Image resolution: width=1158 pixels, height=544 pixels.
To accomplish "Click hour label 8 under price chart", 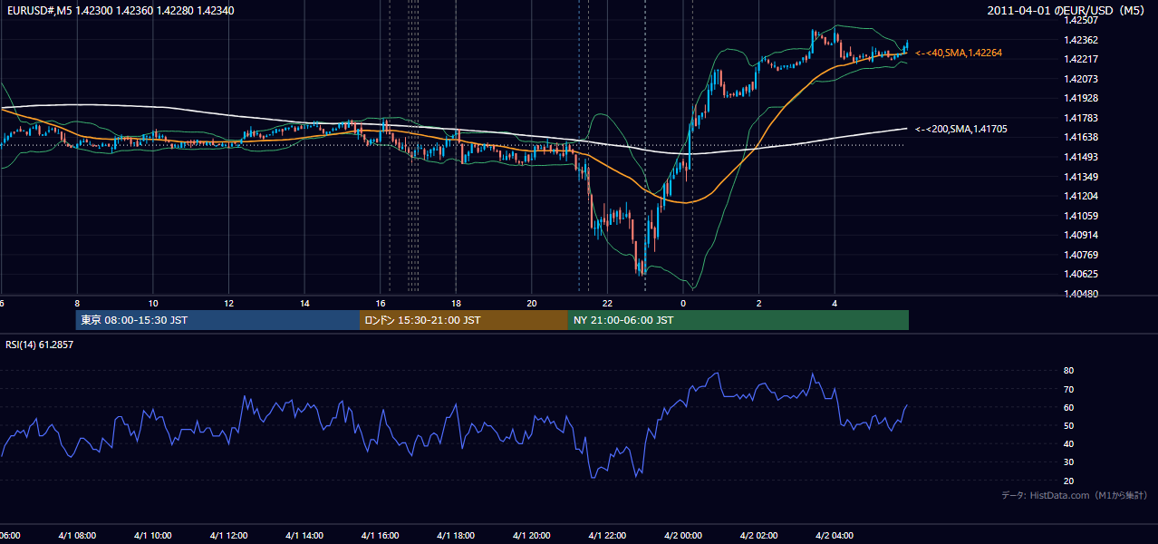I will pos(77,304).
